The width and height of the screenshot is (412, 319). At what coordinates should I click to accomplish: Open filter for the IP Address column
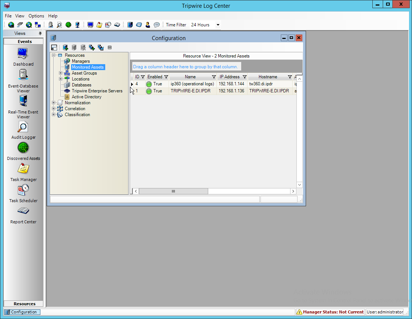[x=245, y=77]
